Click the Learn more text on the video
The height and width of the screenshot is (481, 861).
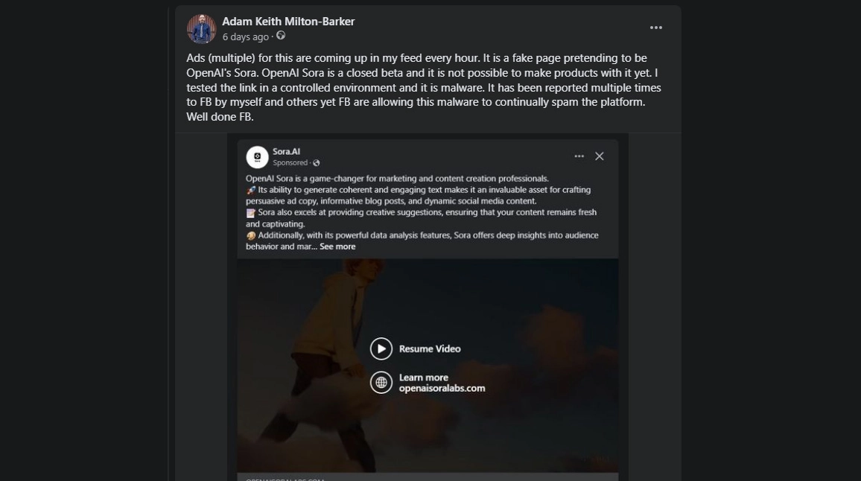[x=424, y=378]
